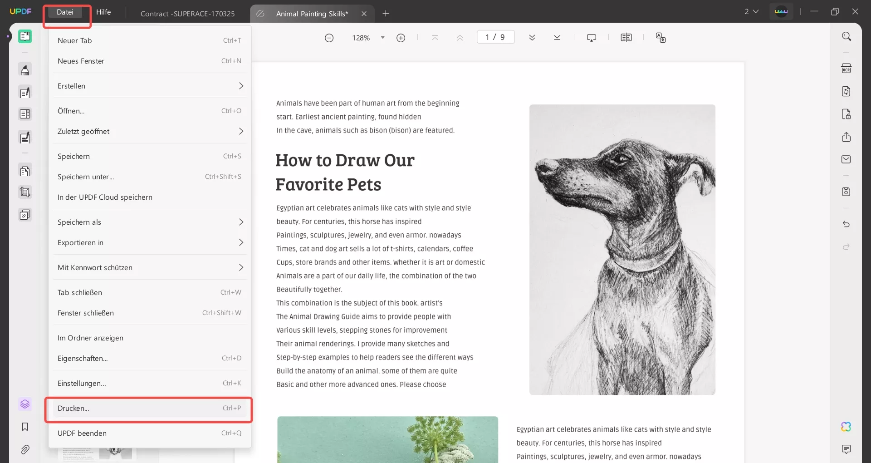871x463 pixels.
Task: Click the page number input field
Action: point(495,37)
